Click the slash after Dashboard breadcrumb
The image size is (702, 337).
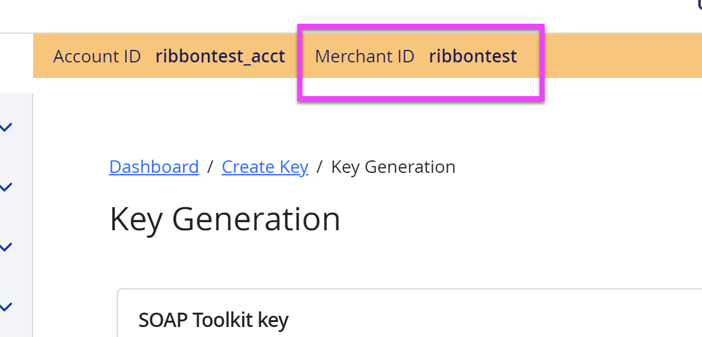[x=210, y=167]
